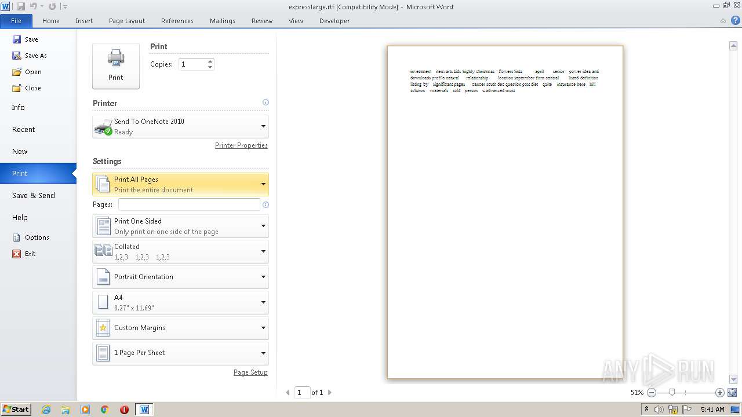Open the Mailings tab
Image resolution: width=742 pixels, height=417 pixels.
click(223, 21)
